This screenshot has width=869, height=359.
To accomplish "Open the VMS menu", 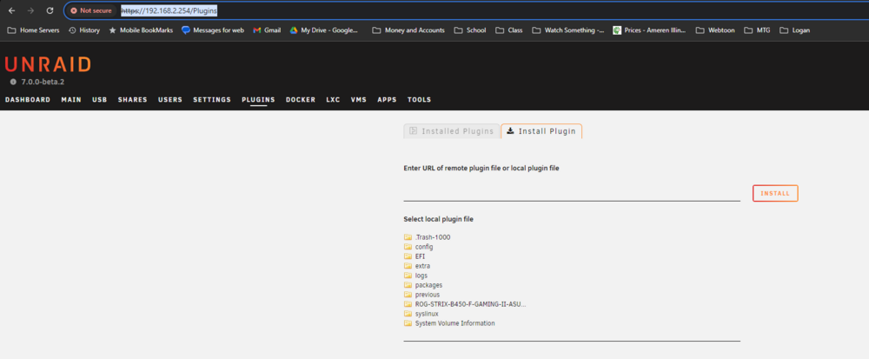I will click(359, 100).
